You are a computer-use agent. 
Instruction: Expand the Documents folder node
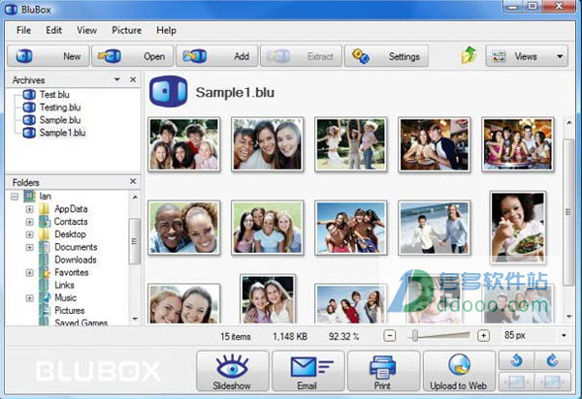click(x=30, y=247)
